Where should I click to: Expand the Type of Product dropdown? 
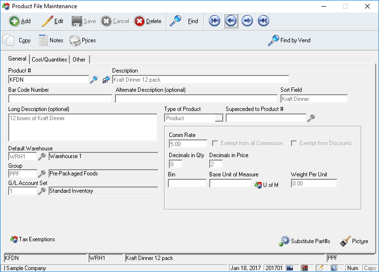(219, 118)
